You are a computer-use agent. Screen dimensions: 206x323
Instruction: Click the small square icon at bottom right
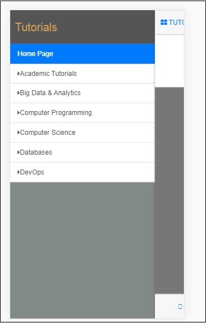(x=180, y=307)
